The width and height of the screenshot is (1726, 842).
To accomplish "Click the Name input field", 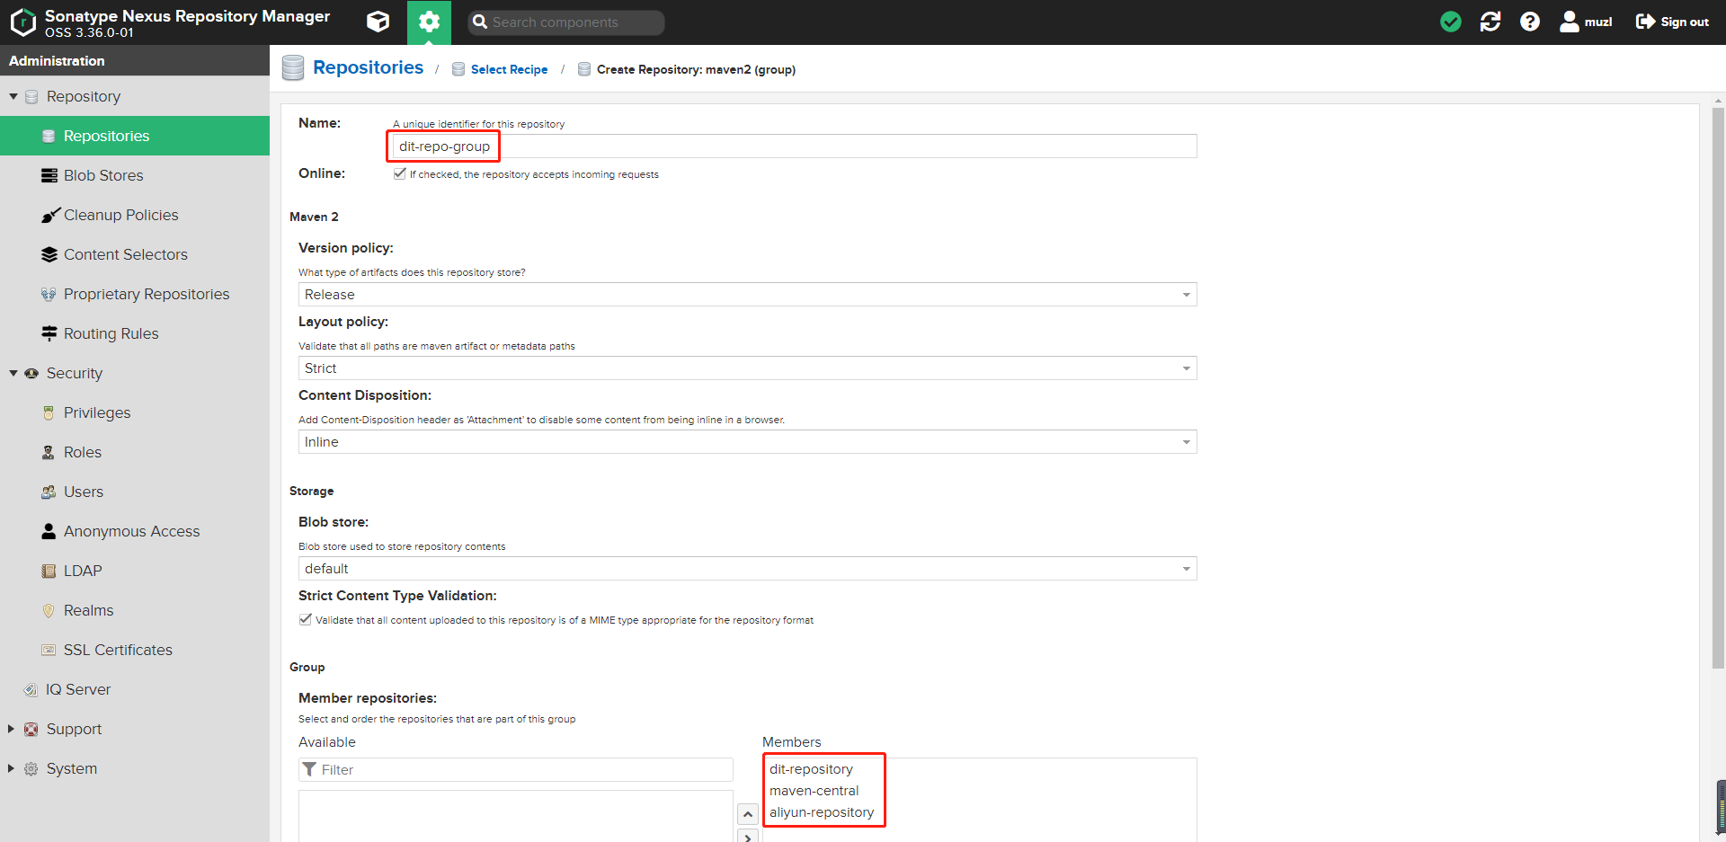I will [x=793, y=146].
